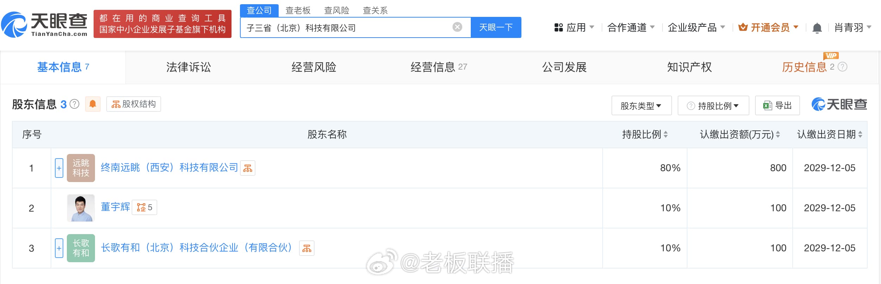Open 董宇辉 shareholder profile link
This screenshot has height=284, width=881.
coord(115,207)
